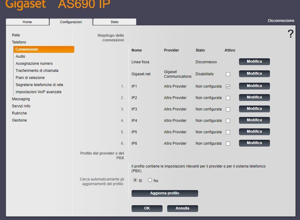This screenshot has height=220, width=300.
Task: Uncheck the IP1 Attivo checkbox
Action: [x=228, y=87]
